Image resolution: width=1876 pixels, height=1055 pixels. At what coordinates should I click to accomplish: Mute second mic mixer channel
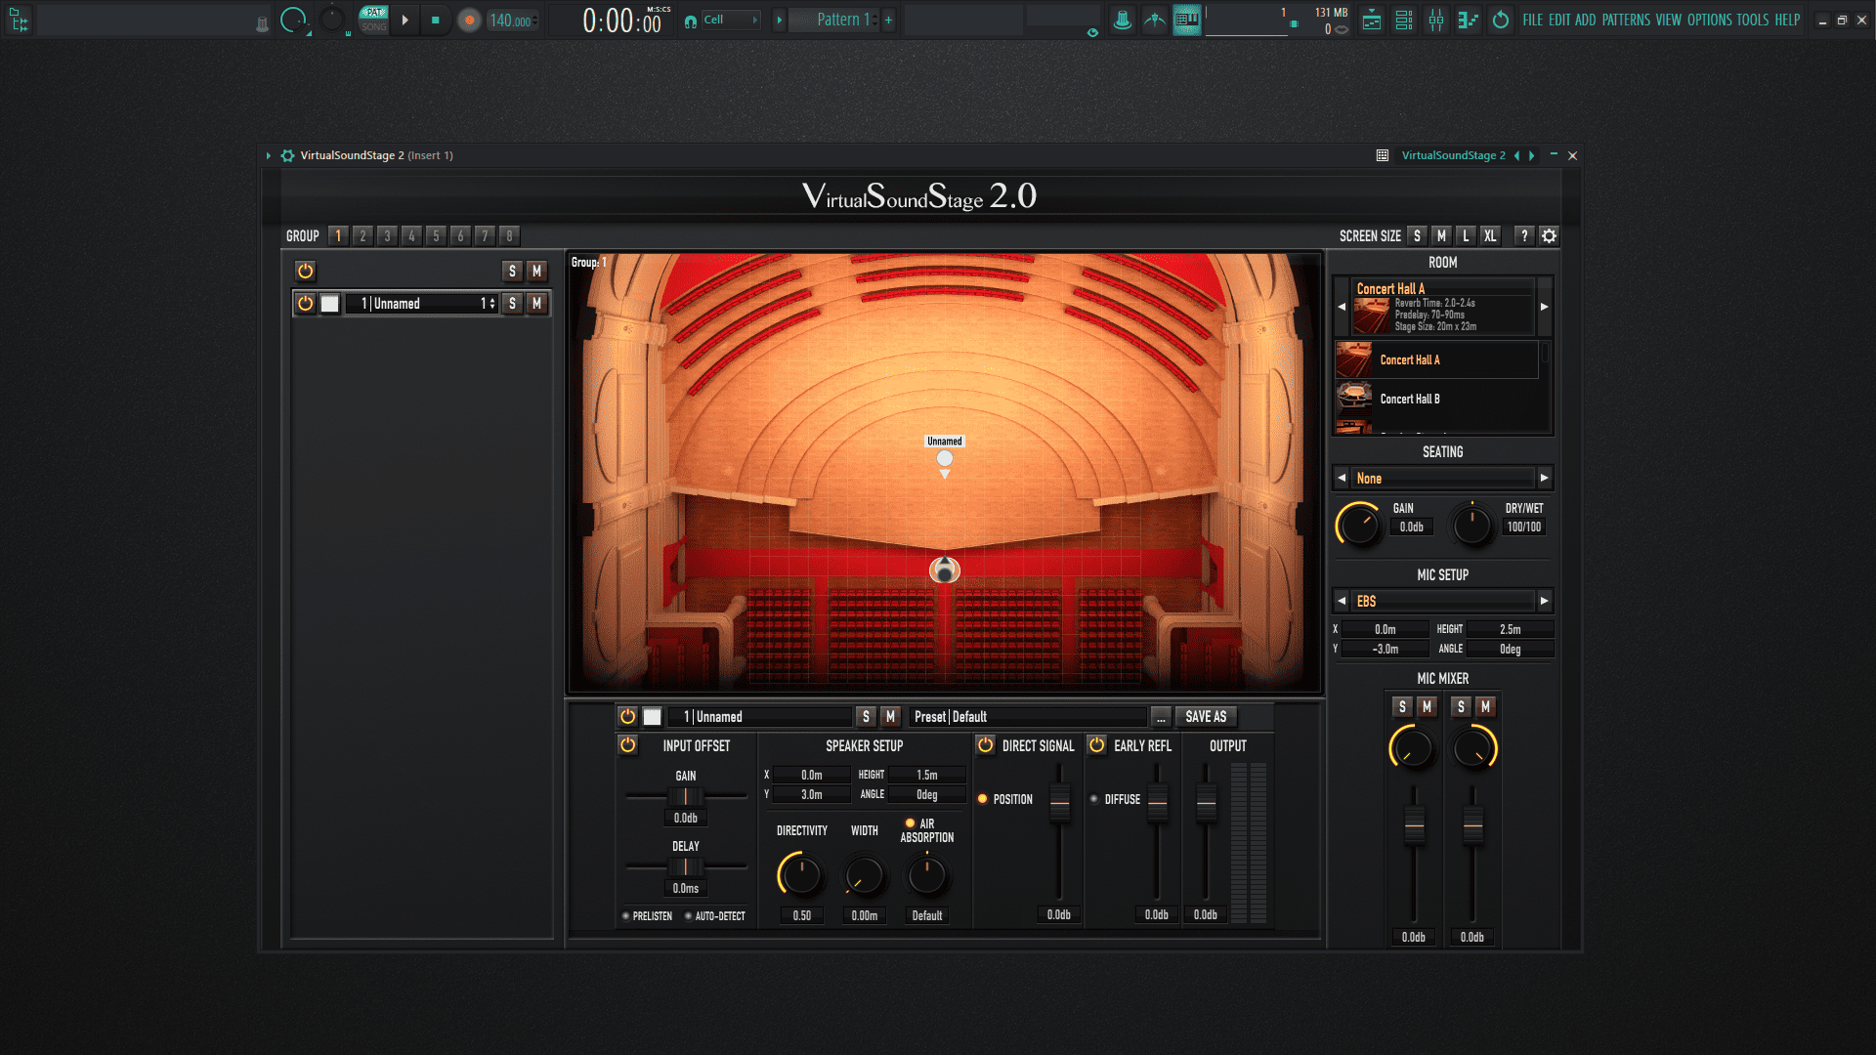[1485, 706]
